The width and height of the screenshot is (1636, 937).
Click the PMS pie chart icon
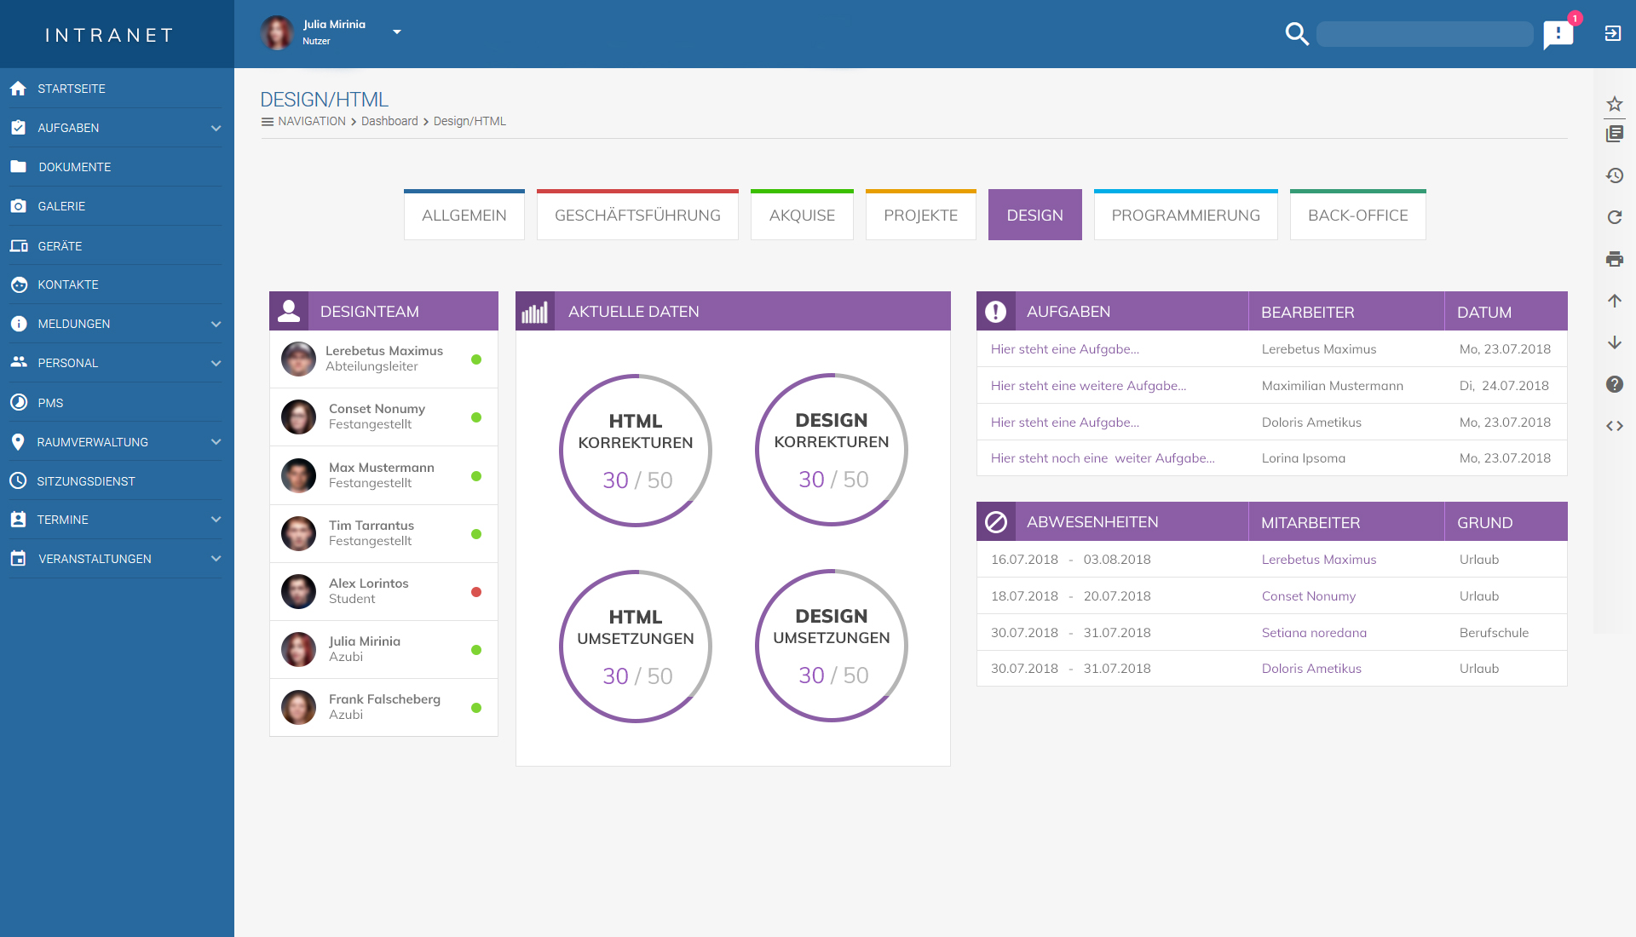pyautogui.click(x=18, y=402)
